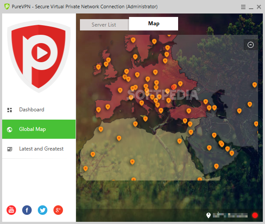Click the map zoom out button
265x224 pixels.
(251, 45)
